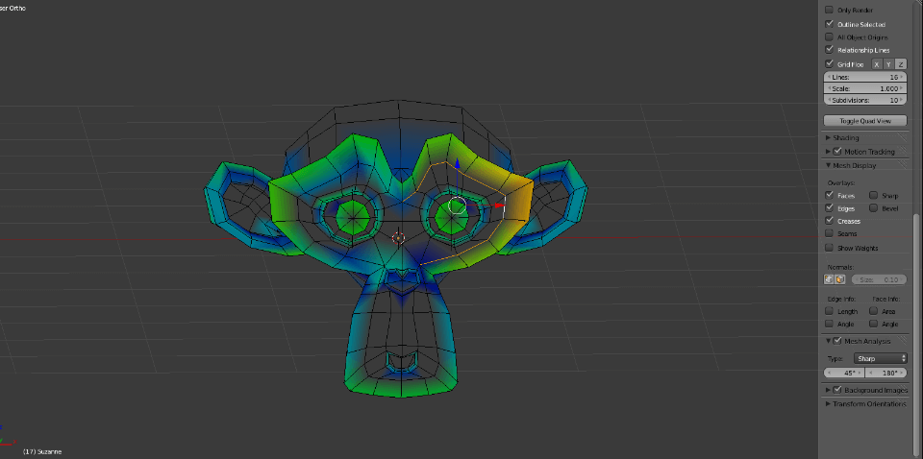Show vertex normals using the Normals icon
Viewport: 923px width, 459px height.
829,279
